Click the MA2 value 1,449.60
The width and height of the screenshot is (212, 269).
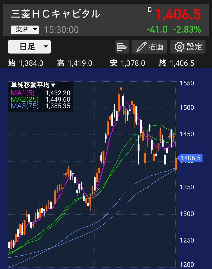coord(58,100)
